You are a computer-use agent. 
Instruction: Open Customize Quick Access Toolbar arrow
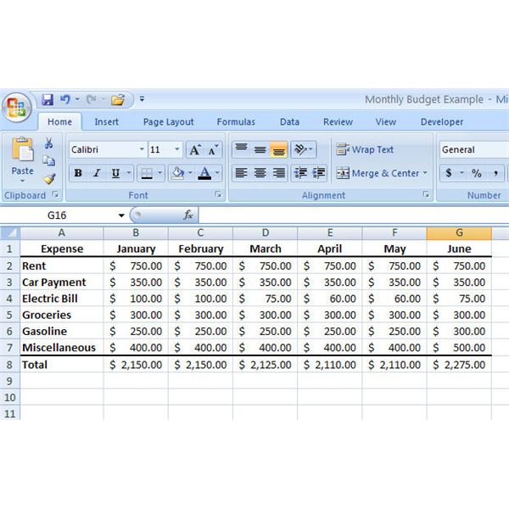[x=142, y=98]
